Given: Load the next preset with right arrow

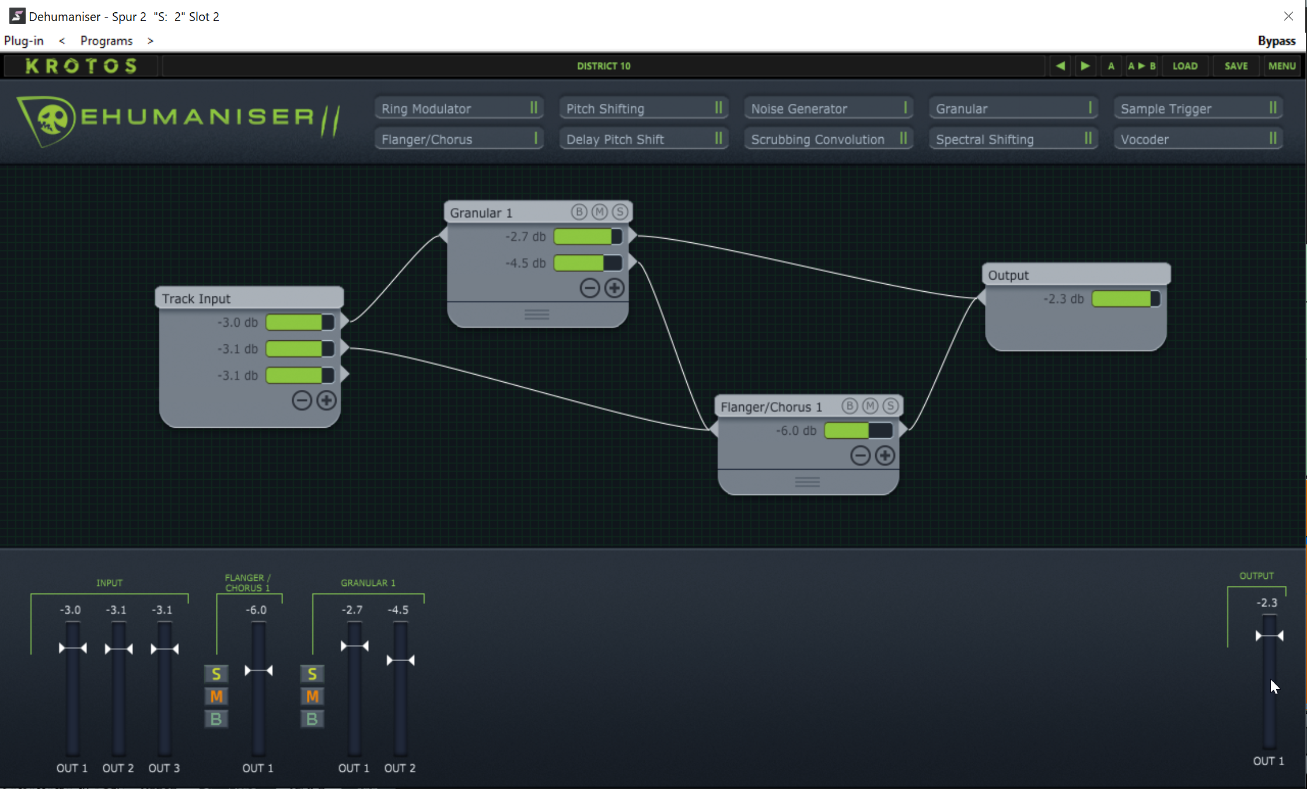Looking at the screenshot, I should coord(1085,66).
